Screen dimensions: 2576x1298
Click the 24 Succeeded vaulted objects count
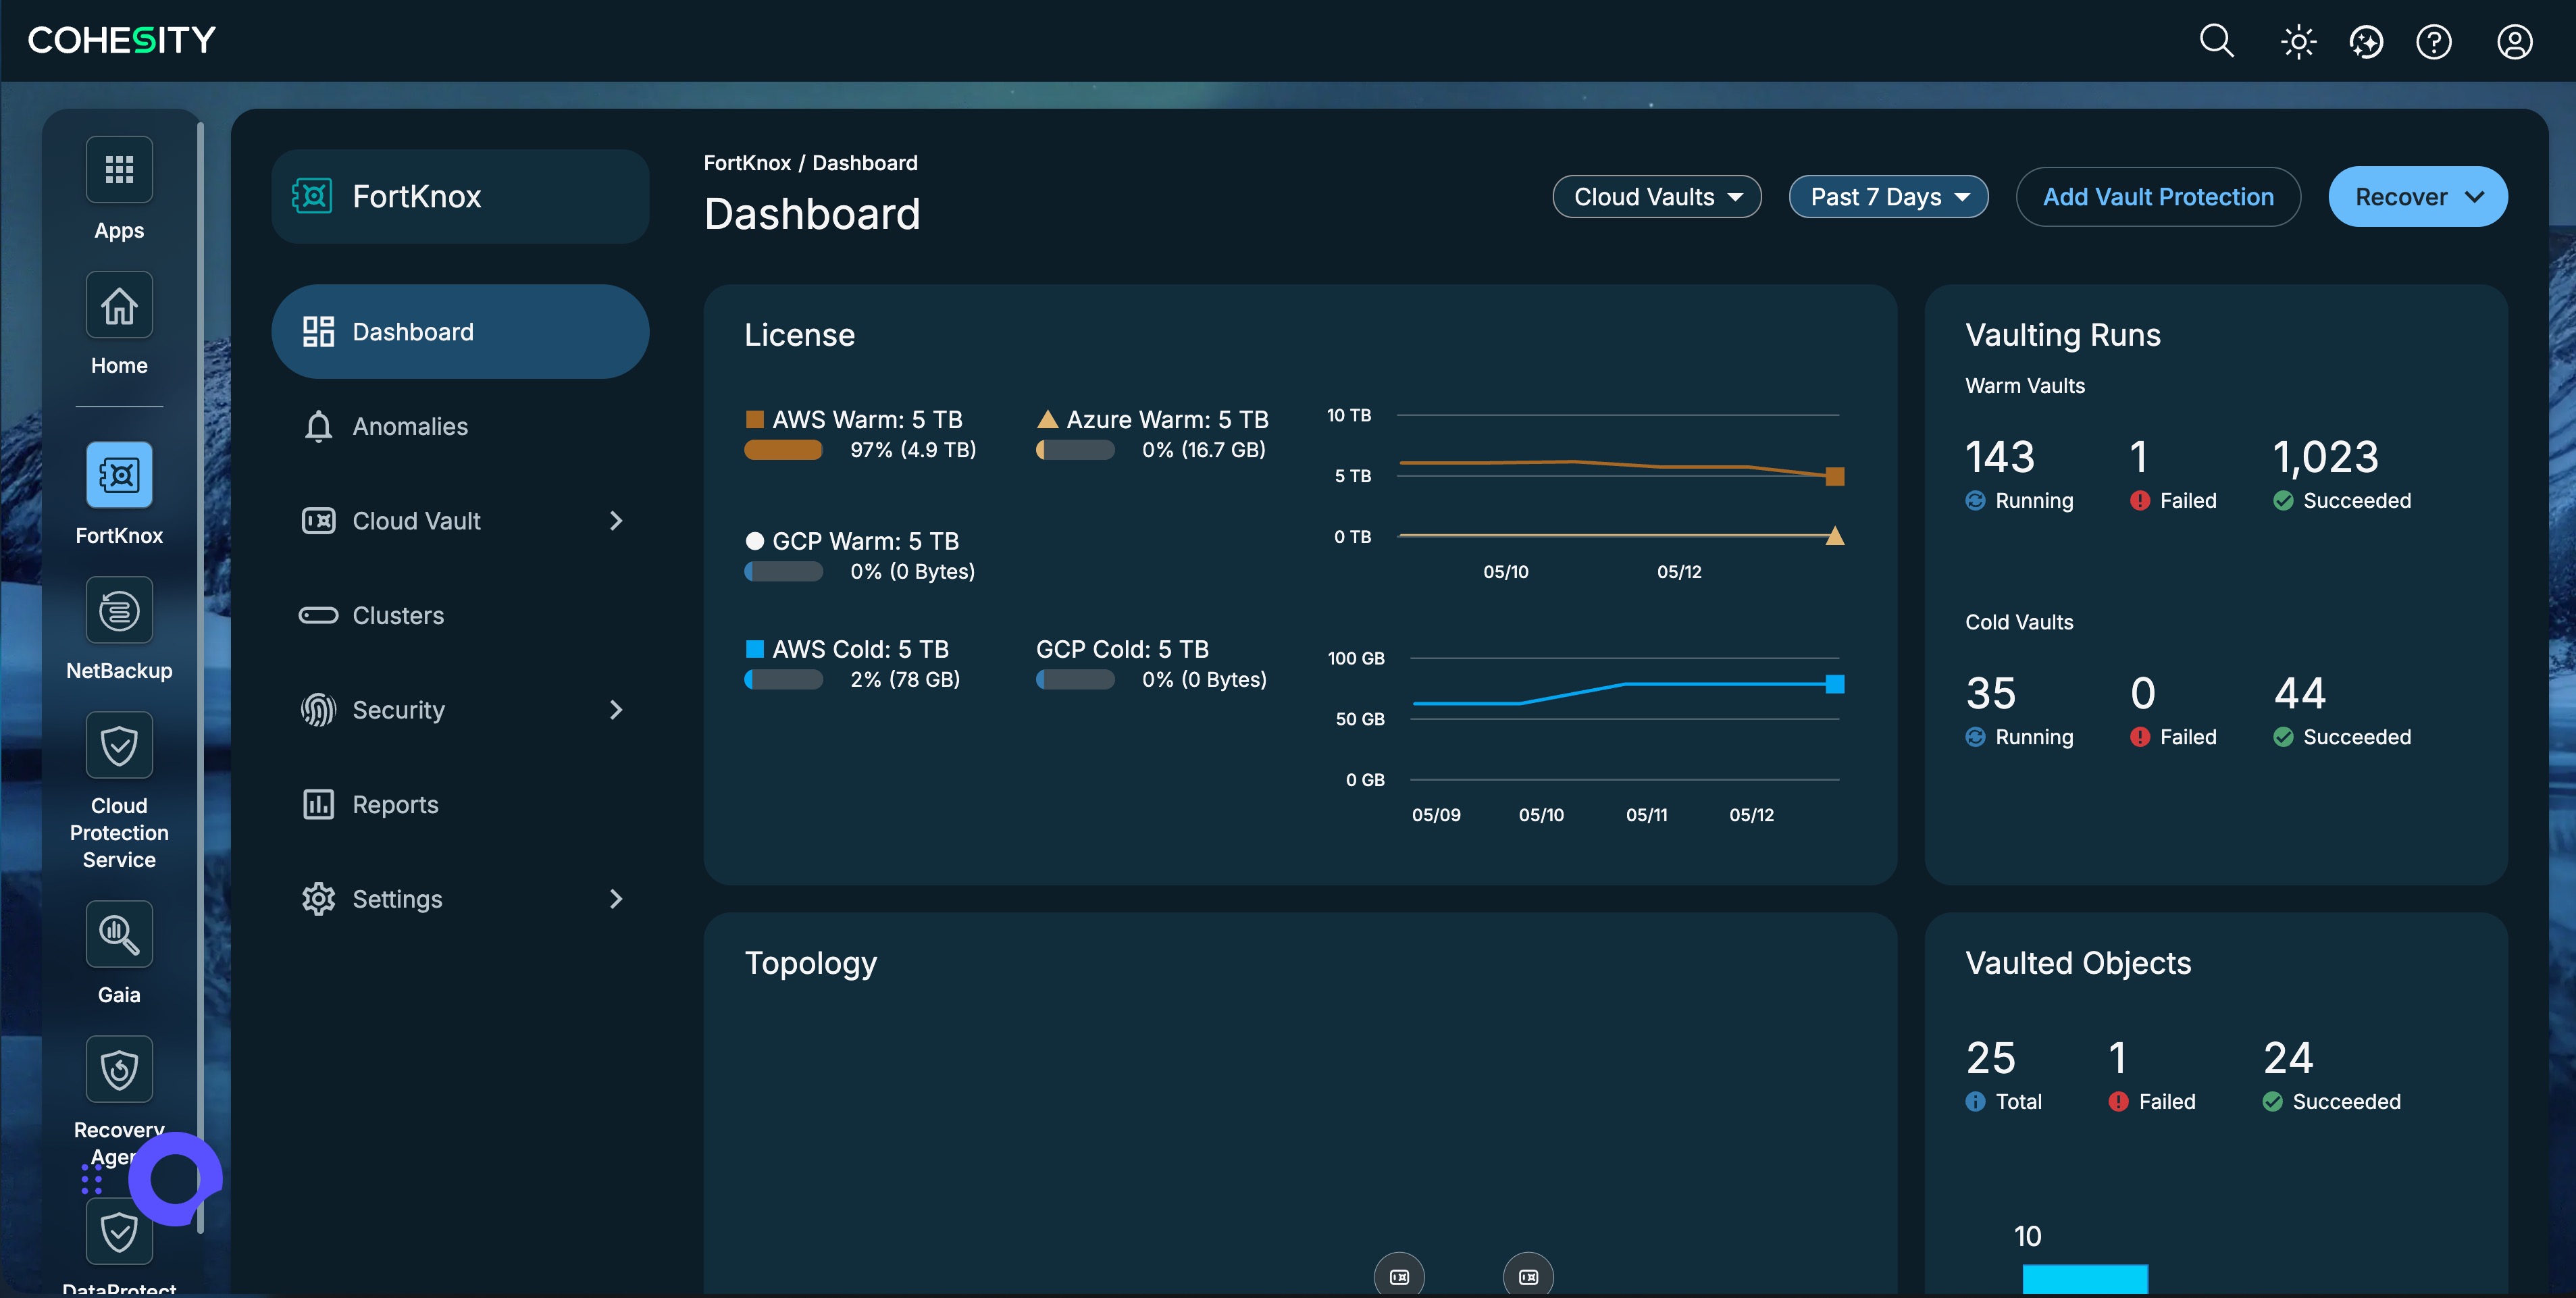tap(2288, 1058)
